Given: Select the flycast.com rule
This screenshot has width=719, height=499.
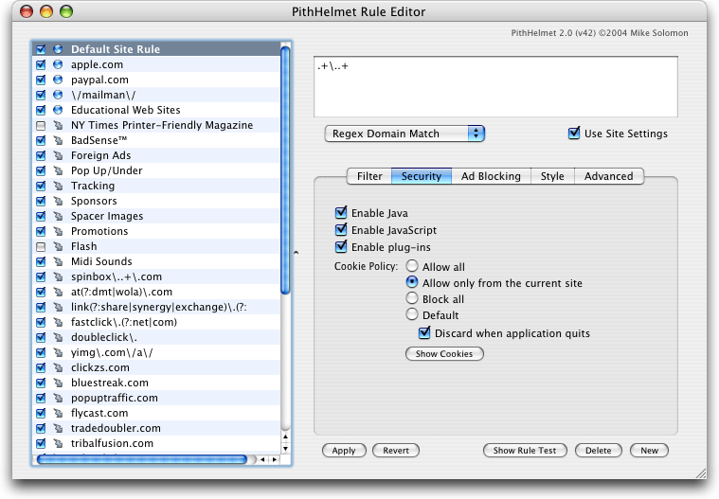Looking at the screenshot, I should (156, 413).
